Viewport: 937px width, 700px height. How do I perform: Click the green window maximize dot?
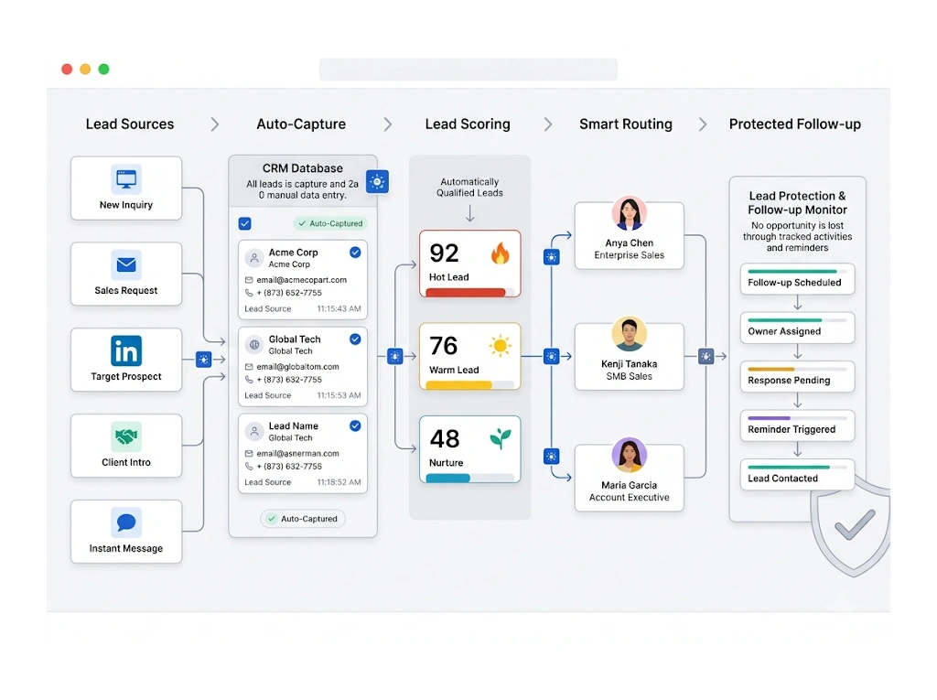(104, 70)
